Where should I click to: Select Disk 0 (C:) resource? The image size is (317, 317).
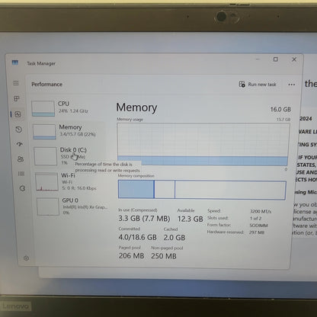[x=70, y=156]
